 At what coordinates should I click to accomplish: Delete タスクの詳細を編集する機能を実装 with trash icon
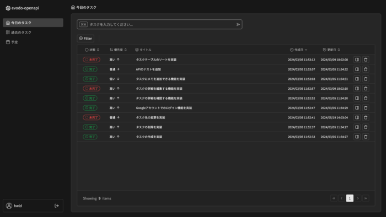pos(366,89)
